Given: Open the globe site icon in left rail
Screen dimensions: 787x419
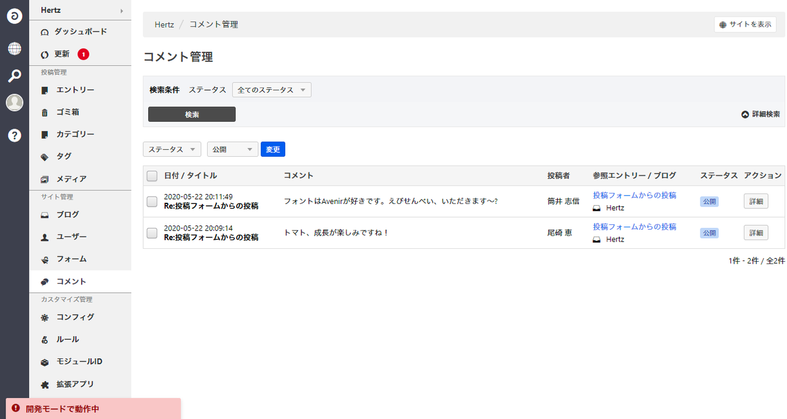Looking at the screenshot, I should click(14, 49).
